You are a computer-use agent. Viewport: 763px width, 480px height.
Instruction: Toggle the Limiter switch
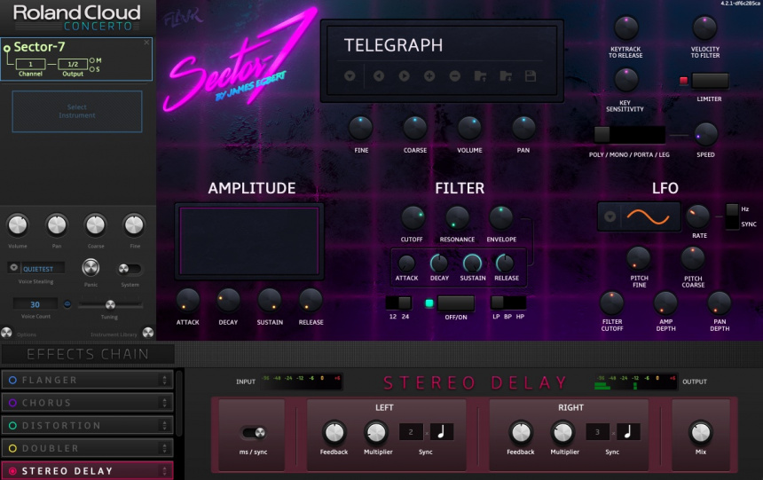click(710, 81)
